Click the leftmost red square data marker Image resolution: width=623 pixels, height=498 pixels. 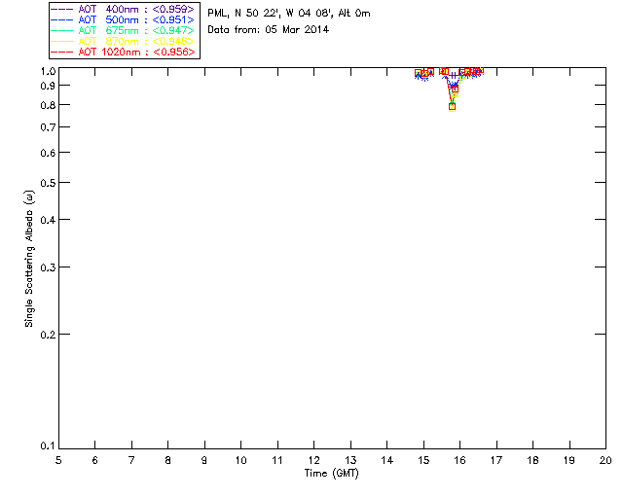click(x=418, y=73)
